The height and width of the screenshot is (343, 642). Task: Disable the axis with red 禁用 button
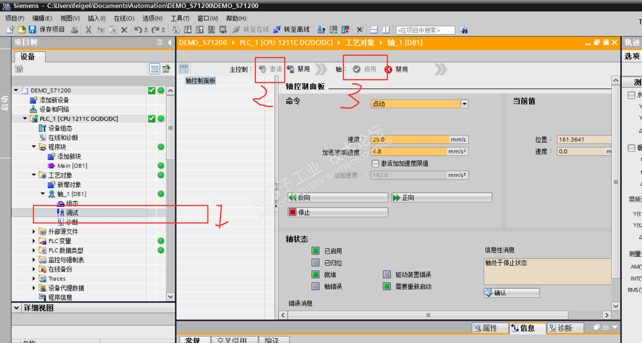[396, 69]
